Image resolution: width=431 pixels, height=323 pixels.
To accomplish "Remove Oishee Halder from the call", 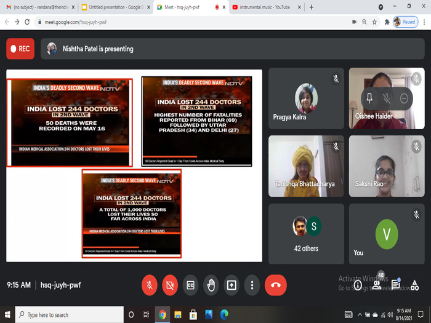I will coord(404,98).
